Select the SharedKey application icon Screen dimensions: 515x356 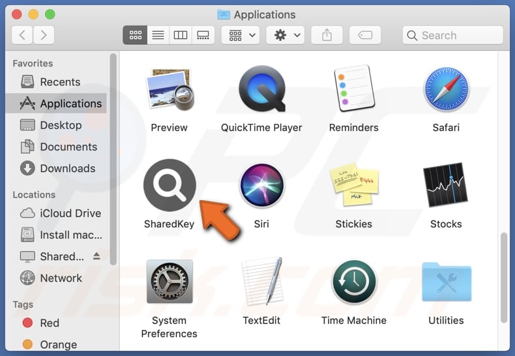(x=169, y=185)
